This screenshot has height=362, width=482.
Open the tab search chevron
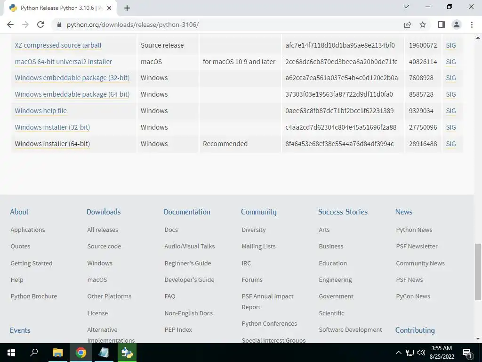tap(406, 7)
